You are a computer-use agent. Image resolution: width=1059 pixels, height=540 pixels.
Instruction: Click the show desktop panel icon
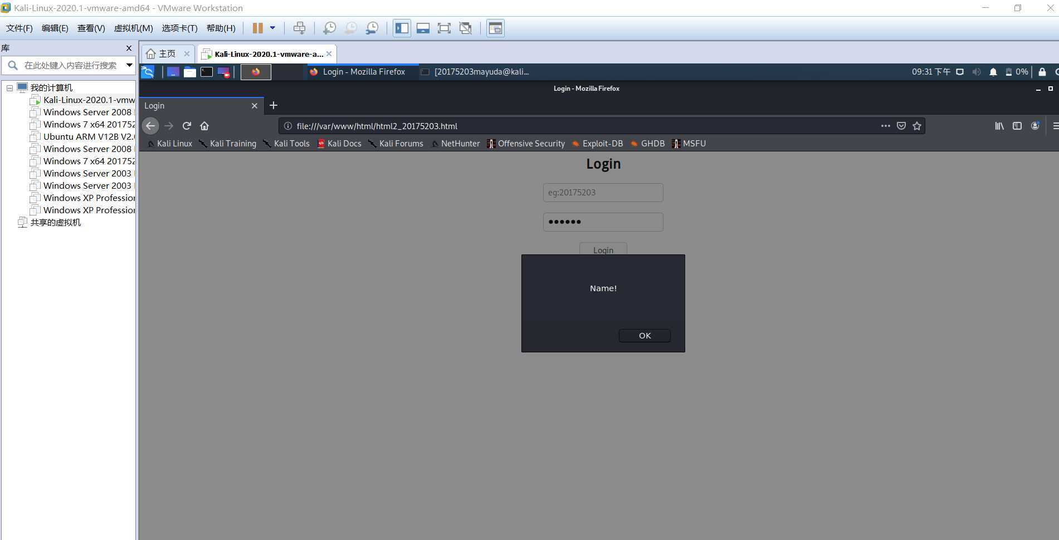[173, 72]
